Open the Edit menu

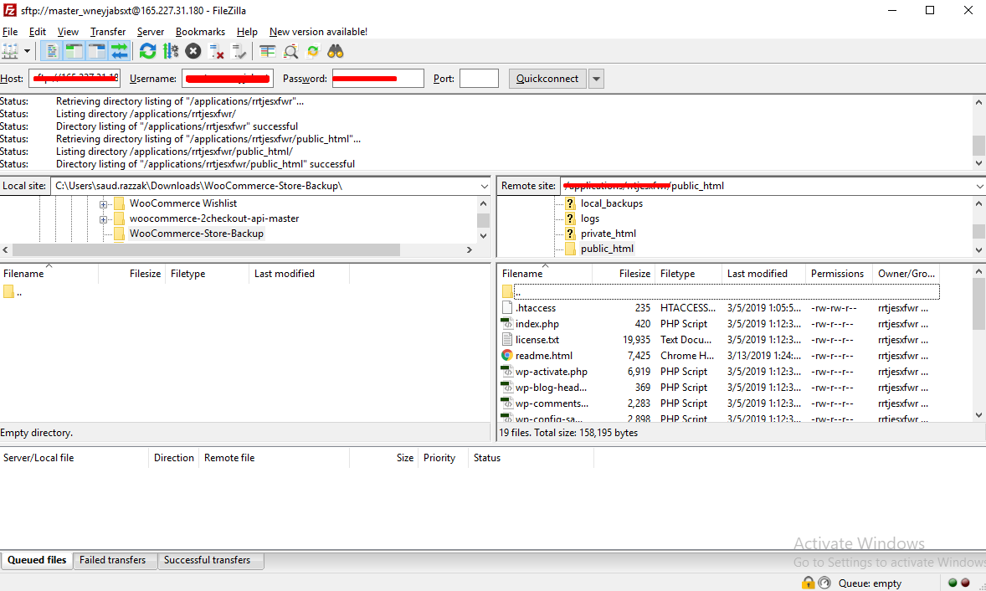[38, 32]
